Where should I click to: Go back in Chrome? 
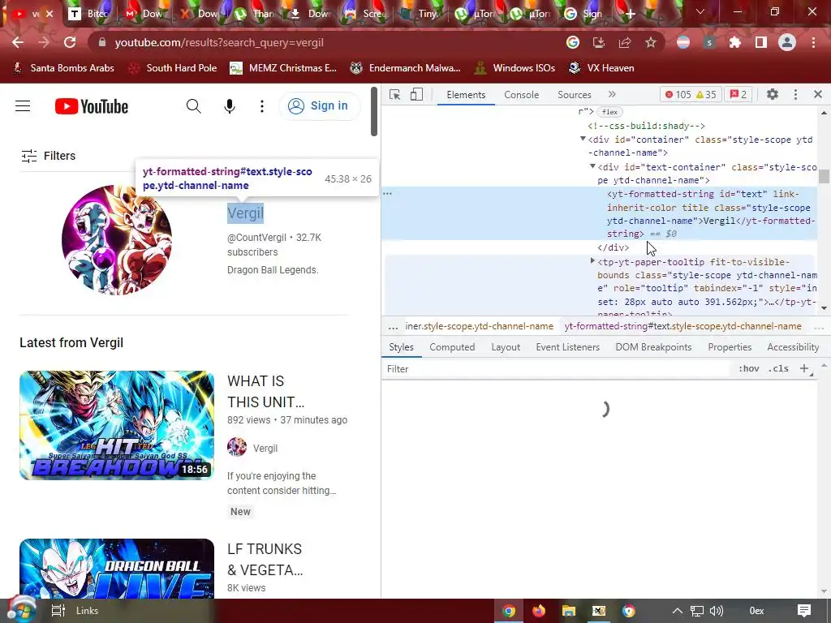(18, 42)
